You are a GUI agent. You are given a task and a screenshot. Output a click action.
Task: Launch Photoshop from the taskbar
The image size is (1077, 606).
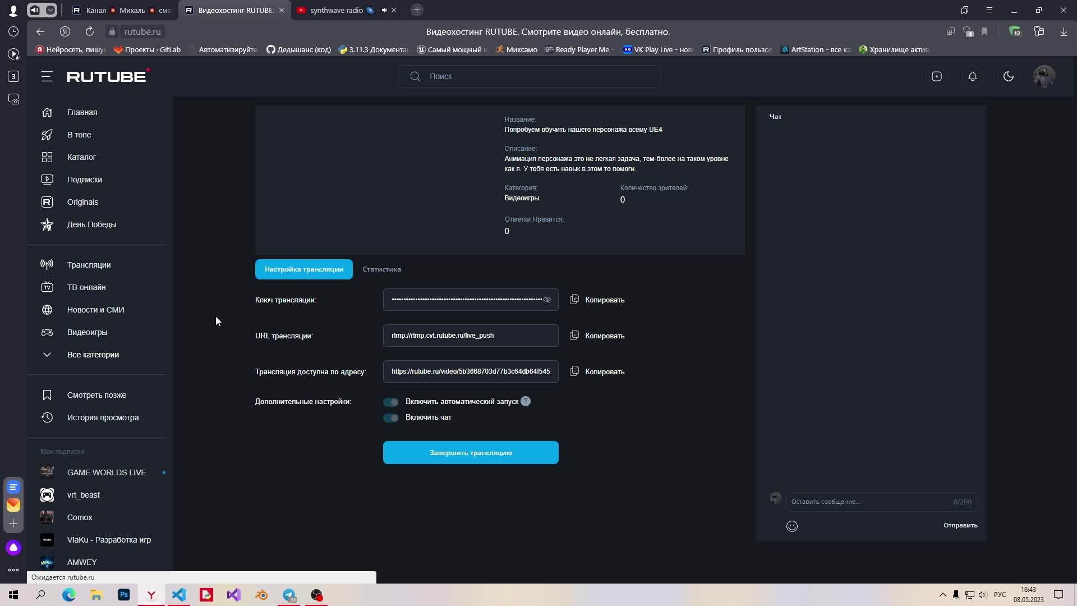(124, 595)
